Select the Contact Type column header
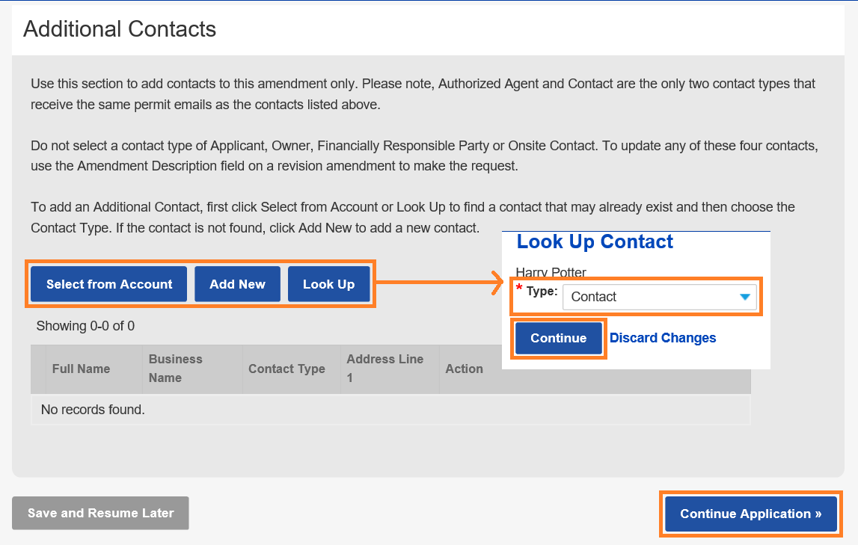Image resolution: width=858 pixels, height=545 pixels. (286, 369)
